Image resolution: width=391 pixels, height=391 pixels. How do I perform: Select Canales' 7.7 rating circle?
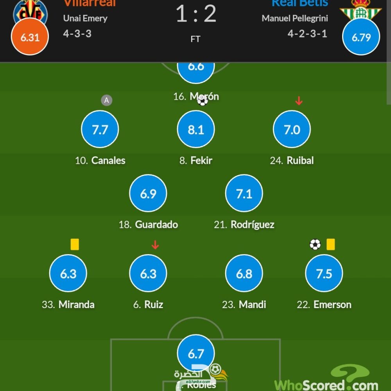100,129
